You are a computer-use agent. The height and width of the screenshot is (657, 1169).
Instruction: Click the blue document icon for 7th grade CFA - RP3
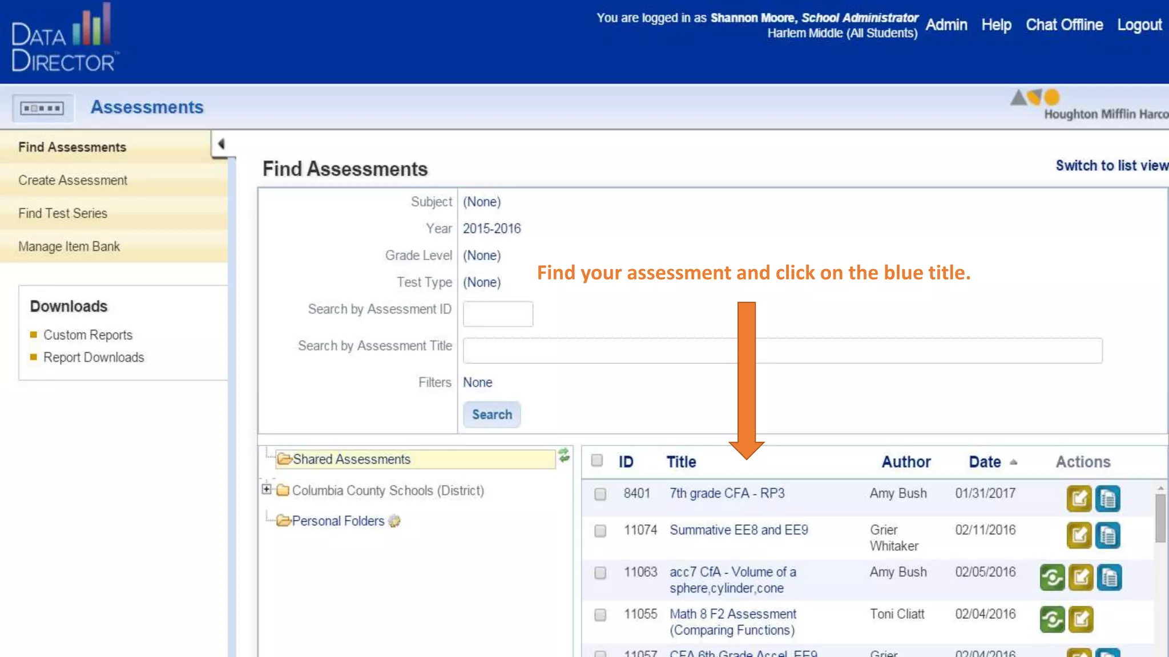pos(1107,498)
